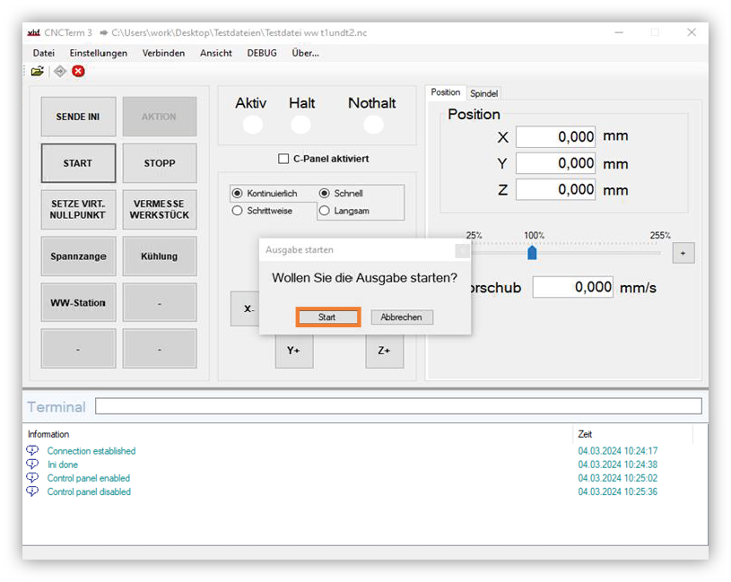The image size is (731, 582).
Task: Select the Langsam speed option
Action: coord(325,211)
